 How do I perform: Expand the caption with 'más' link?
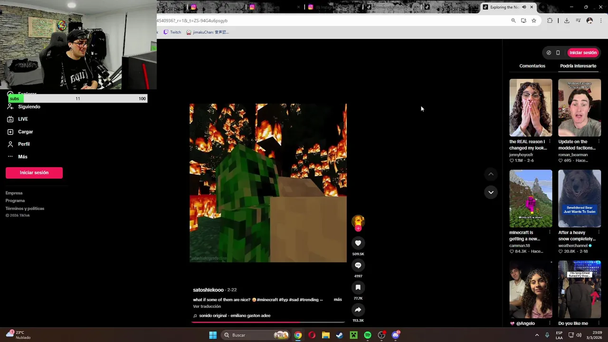click(338, 300)
